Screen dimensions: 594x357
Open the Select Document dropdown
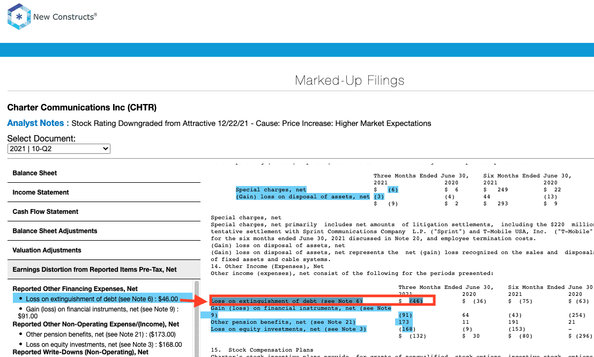click(59, 149)
